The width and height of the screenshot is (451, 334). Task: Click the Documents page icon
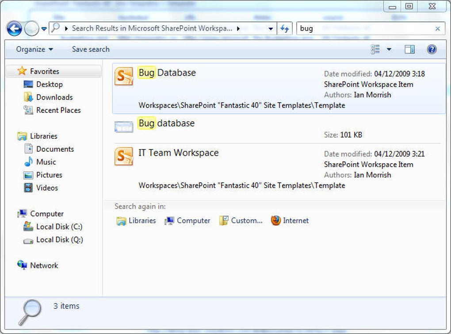(x=28, y=149)
